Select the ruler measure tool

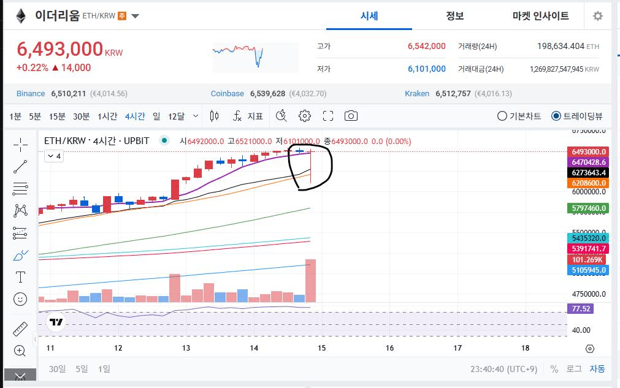[20, 329]
